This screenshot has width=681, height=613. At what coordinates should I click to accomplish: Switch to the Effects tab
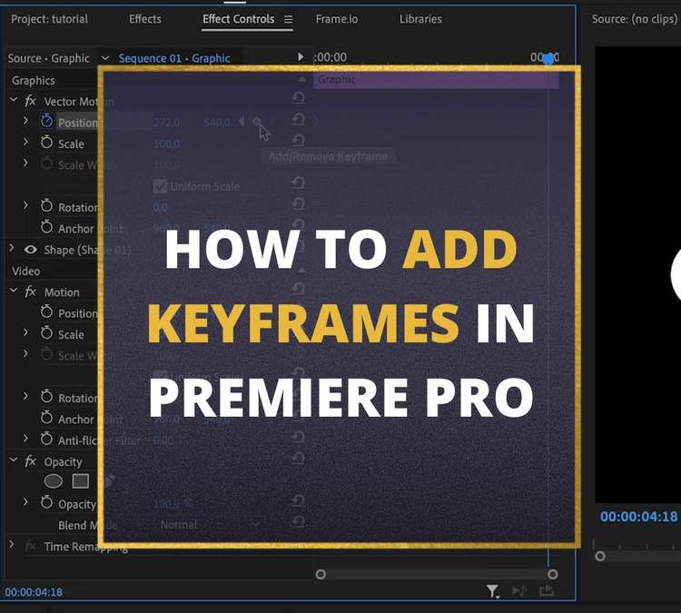tap(145, 19)
